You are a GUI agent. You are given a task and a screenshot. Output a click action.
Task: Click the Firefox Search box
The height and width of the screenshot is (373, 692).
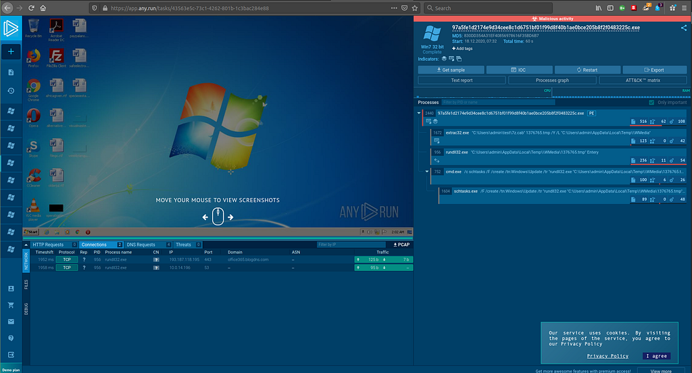point(488,8)
